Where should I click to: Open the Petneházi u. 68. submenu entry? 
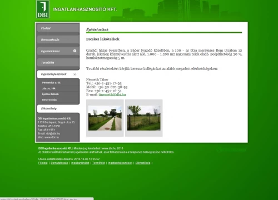(52, 83)
